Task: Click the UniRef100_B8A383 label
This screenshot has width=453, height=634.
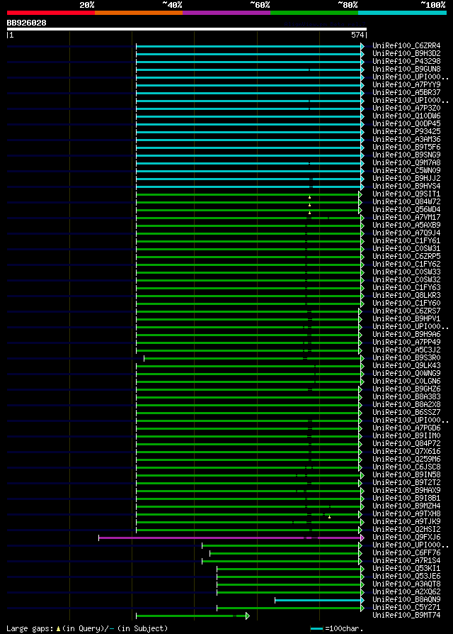Action: (x=406, y=397)
